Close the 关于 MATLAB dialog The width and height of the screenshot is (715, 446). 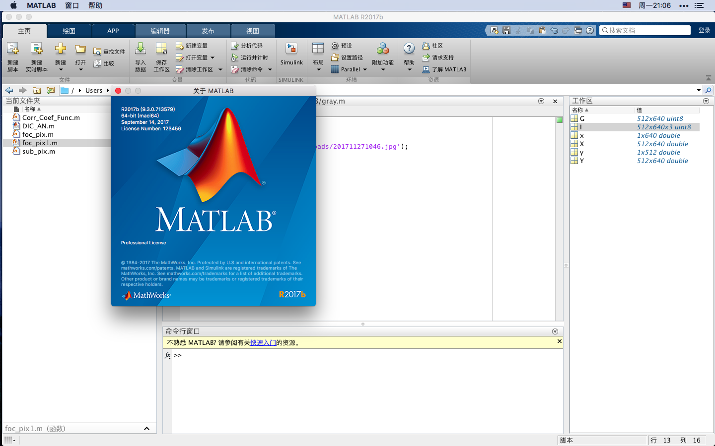(x=118, y=91)
